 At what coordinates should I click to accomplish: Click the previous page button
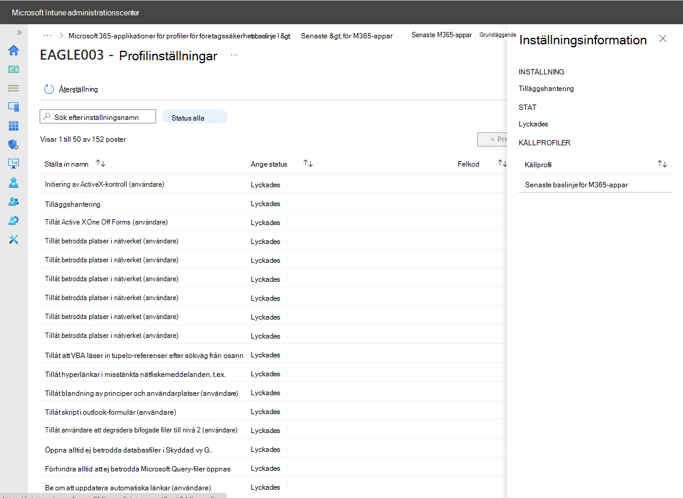(492, 139)
